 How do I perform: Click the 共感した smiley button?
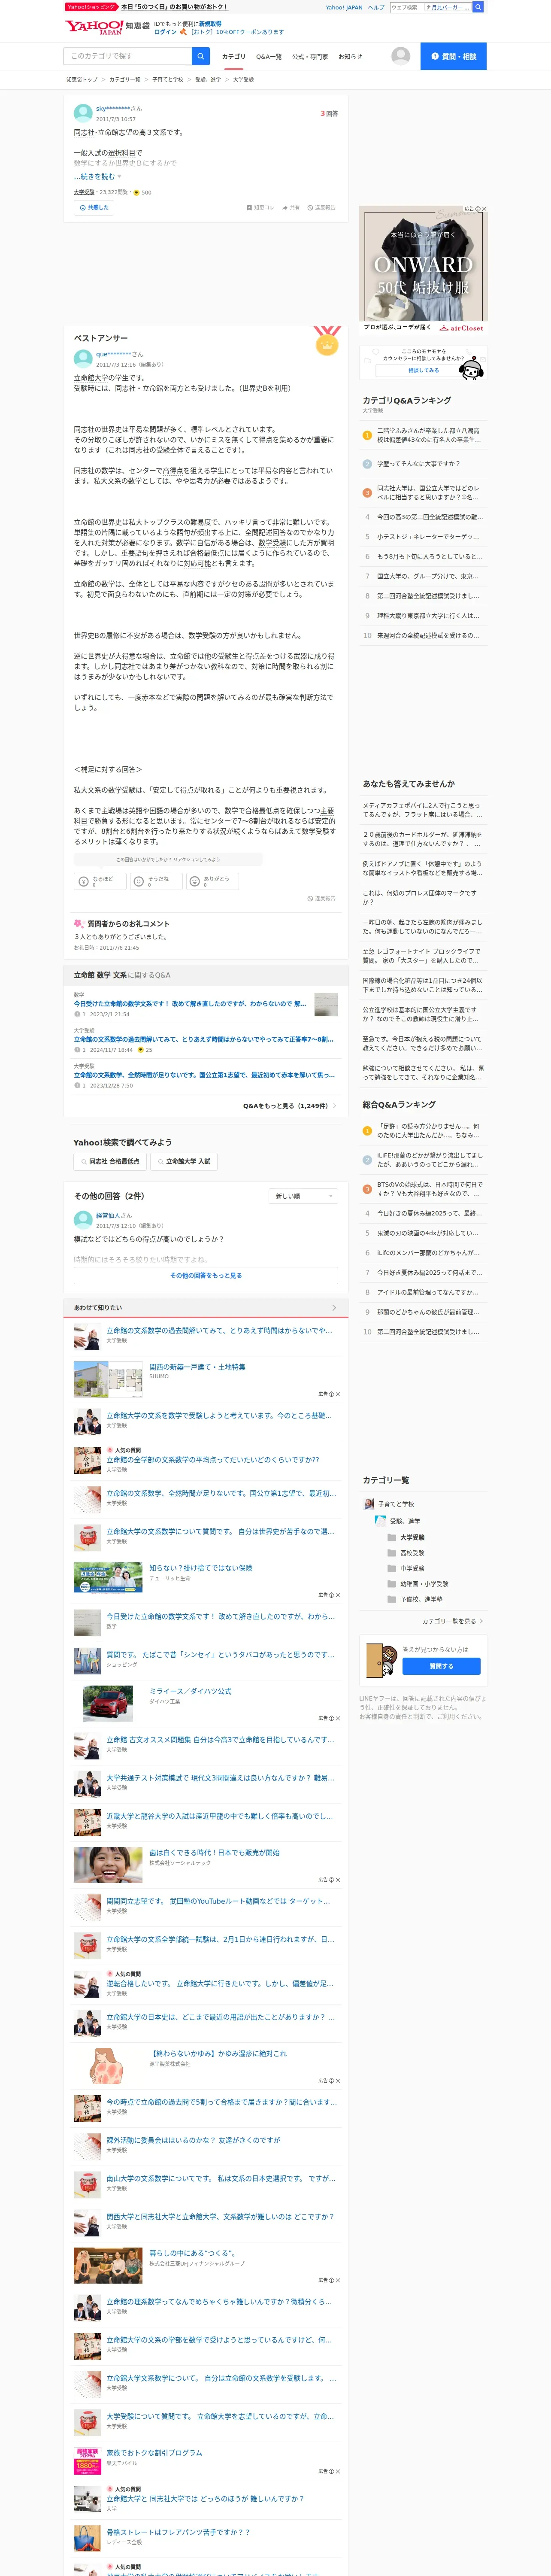94,208
